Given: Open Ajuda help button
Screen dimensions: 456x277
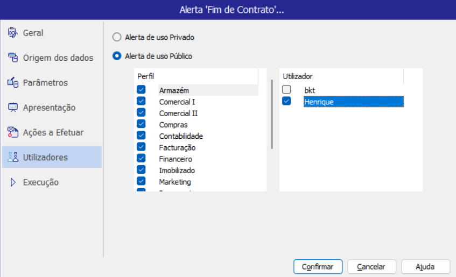Looking at the screenshot, I should [425, 267].
